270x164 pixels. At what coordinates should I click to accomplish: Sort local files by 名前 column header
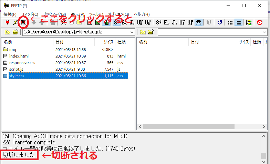coord(28,42)
